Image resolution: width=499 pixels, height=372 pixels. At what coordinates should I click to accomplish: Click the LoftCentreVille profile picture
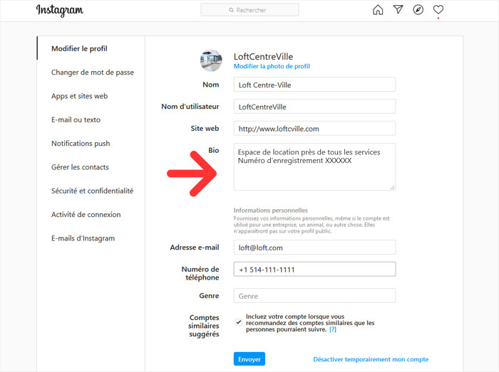(211, 60)
